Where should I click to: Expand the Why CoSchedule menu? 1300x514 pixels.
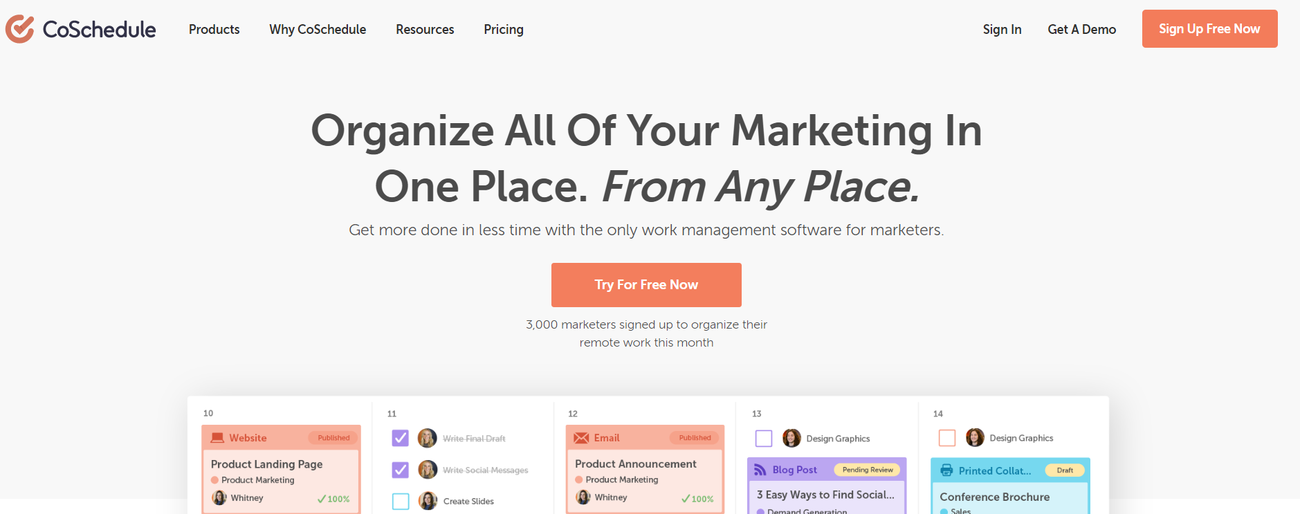click(318, 29)
